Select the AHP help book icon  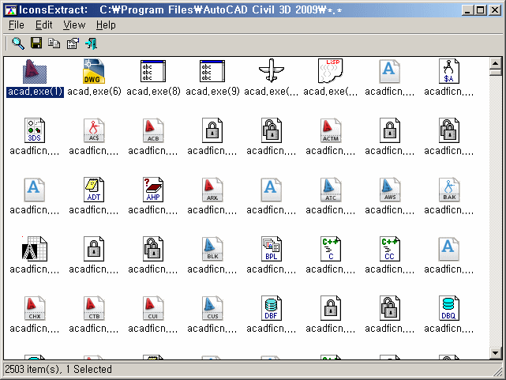click(153, 190)
